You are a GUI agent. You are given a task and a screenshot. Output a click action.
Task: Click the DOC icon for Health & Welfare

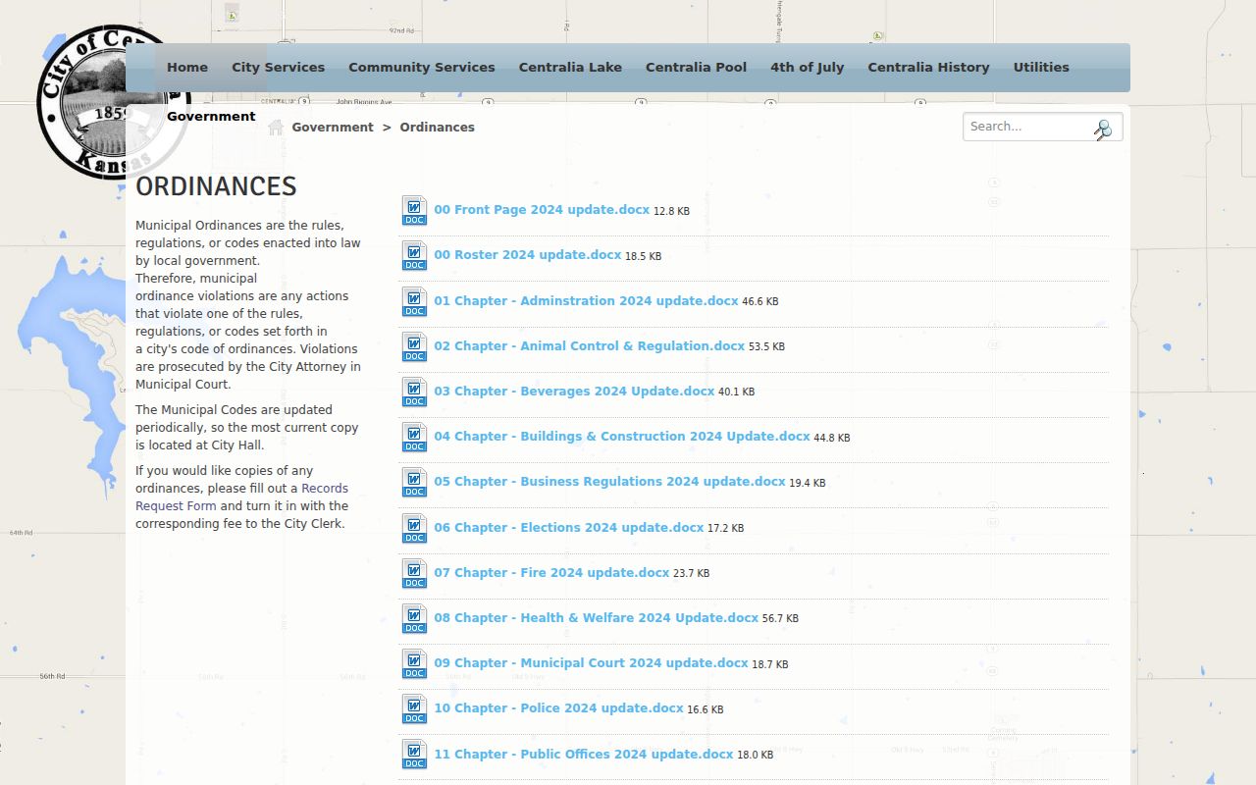[414, 619]
